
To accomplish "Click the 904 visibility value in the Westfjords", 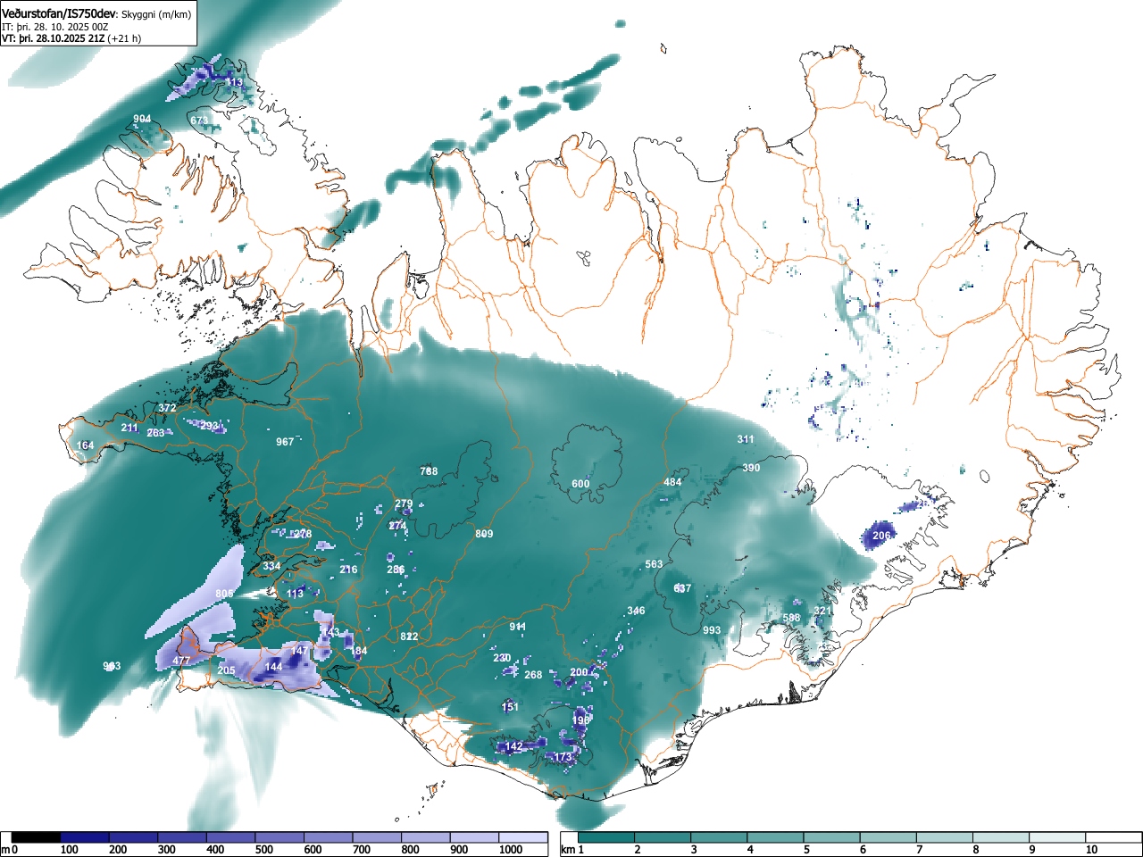I will point(142,120).
